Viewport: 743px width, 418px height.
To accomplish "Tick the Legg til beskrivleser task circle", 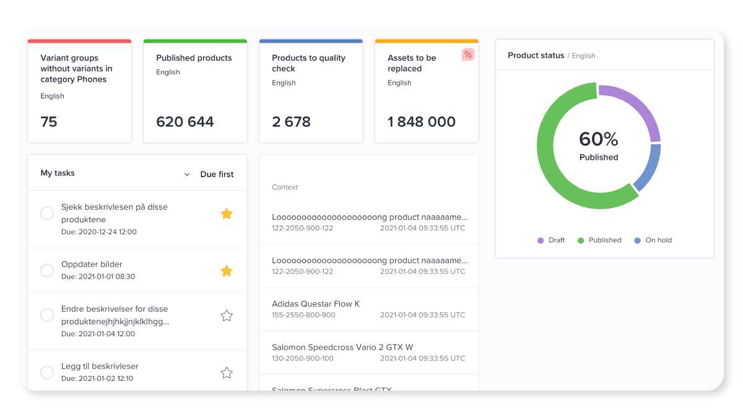I will tap(47, 372).
